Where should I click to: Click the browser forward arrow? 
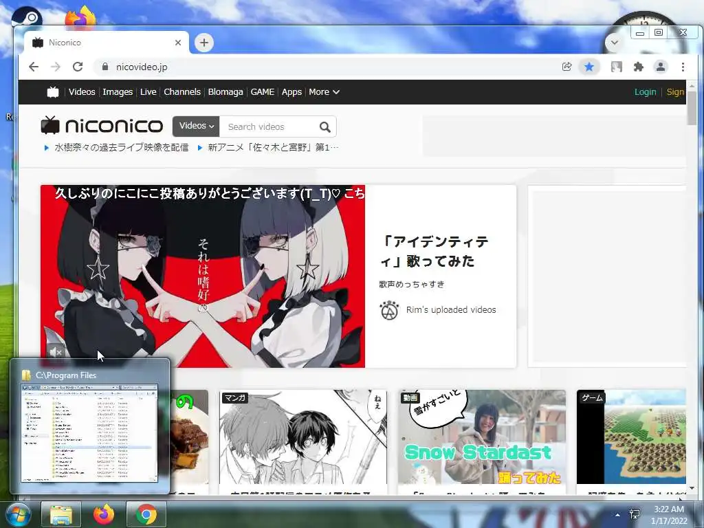pos(56,67)
